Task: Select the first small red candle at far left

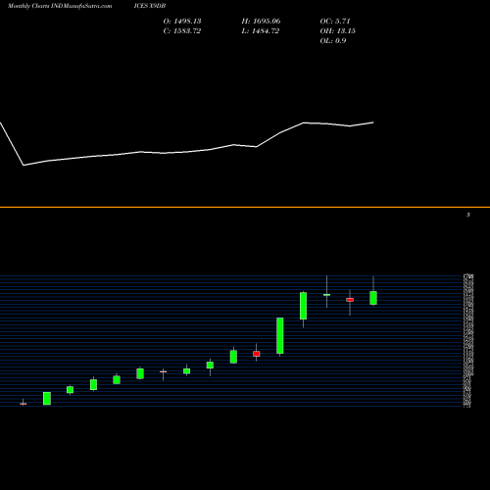Action: tap(24, 404)
